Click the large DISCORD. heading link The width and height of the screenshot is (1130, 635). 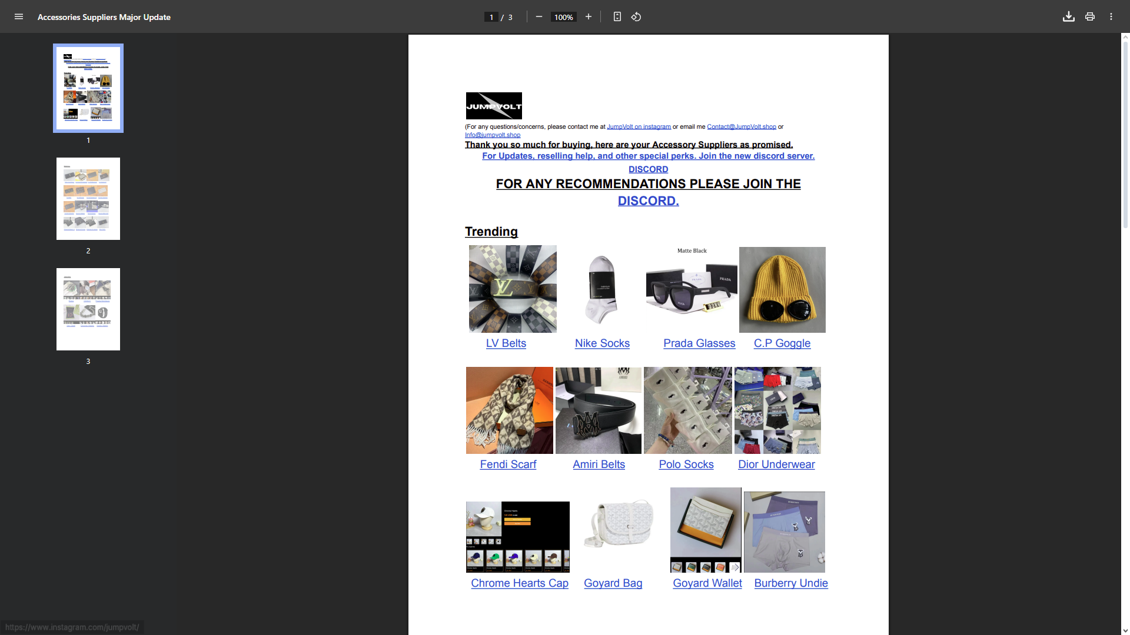tap(648, 201)
